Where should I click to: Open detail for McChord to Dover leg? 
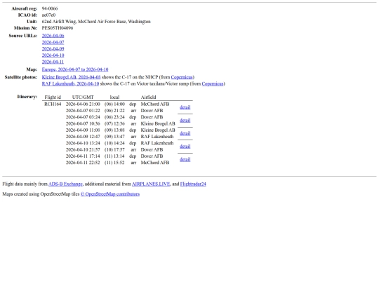185,107
